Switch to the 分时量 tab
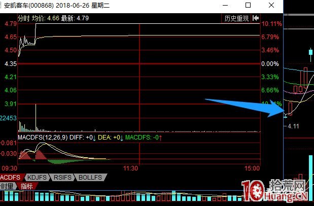The width and height of the screenshot is (314, 206). [7, 186]
